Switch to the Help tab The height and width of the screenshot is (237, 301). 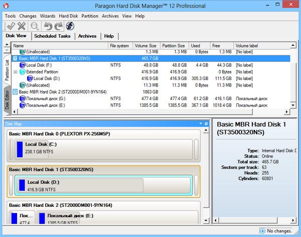click(x=109, y=36)
